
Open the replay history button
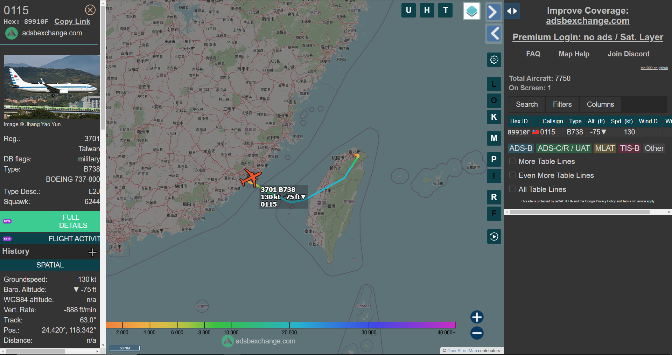click(494, 237)
